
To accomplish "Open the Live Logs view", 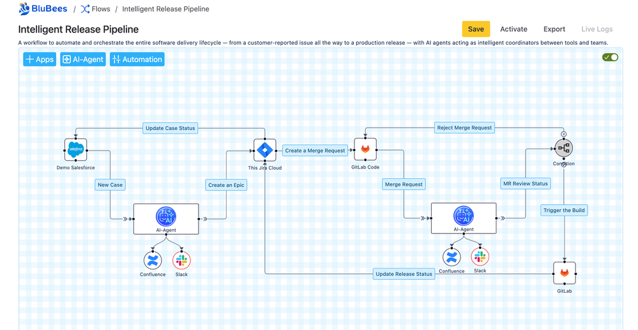I will pos(596,29).
